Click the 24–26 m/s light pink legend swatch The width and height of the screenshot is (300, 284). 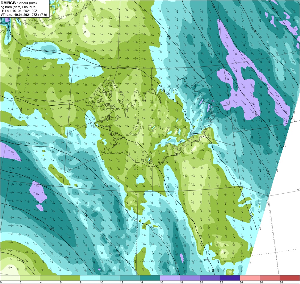(250, 278)
